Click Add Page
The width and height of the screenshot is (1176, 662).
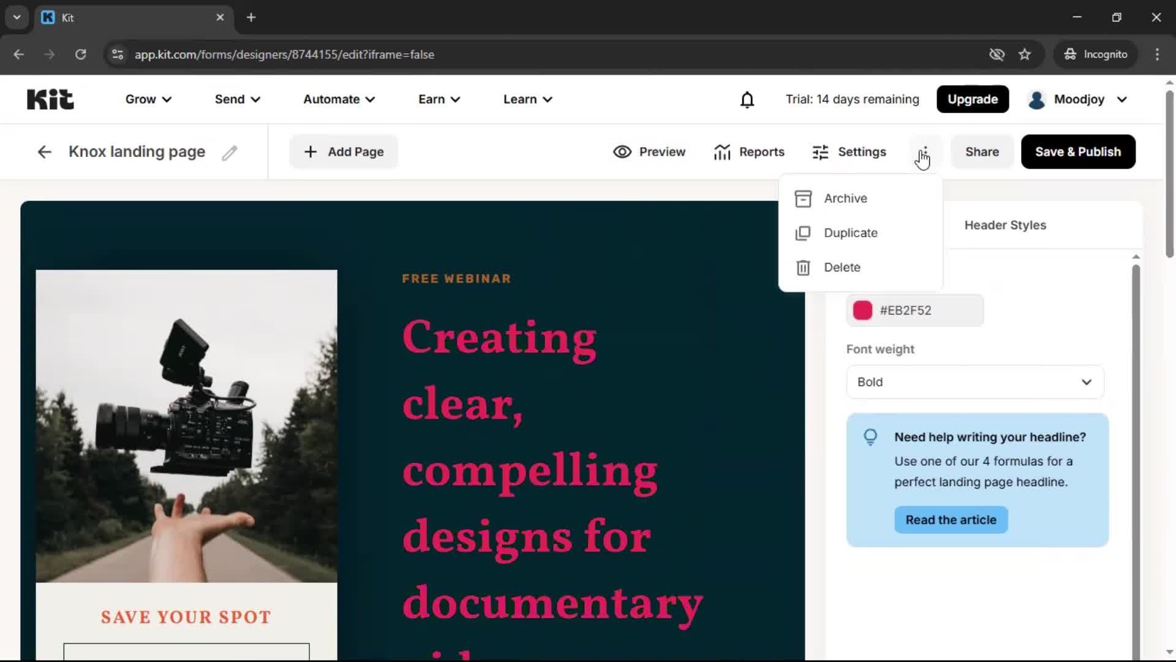(343, 151)
